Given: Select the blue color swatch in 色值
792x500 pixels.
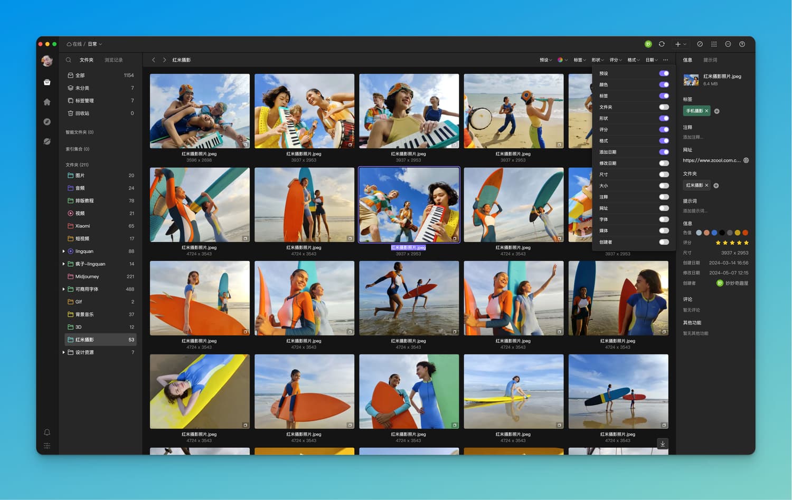Looking at the screenshot, I should point(714,233).
